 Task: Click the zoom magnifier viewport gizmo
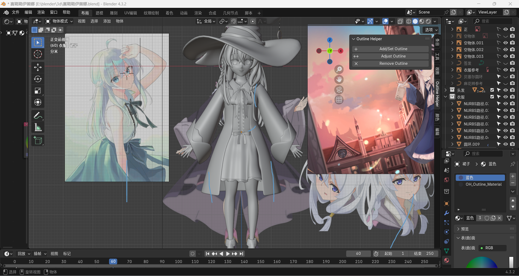tap(339, 69)
